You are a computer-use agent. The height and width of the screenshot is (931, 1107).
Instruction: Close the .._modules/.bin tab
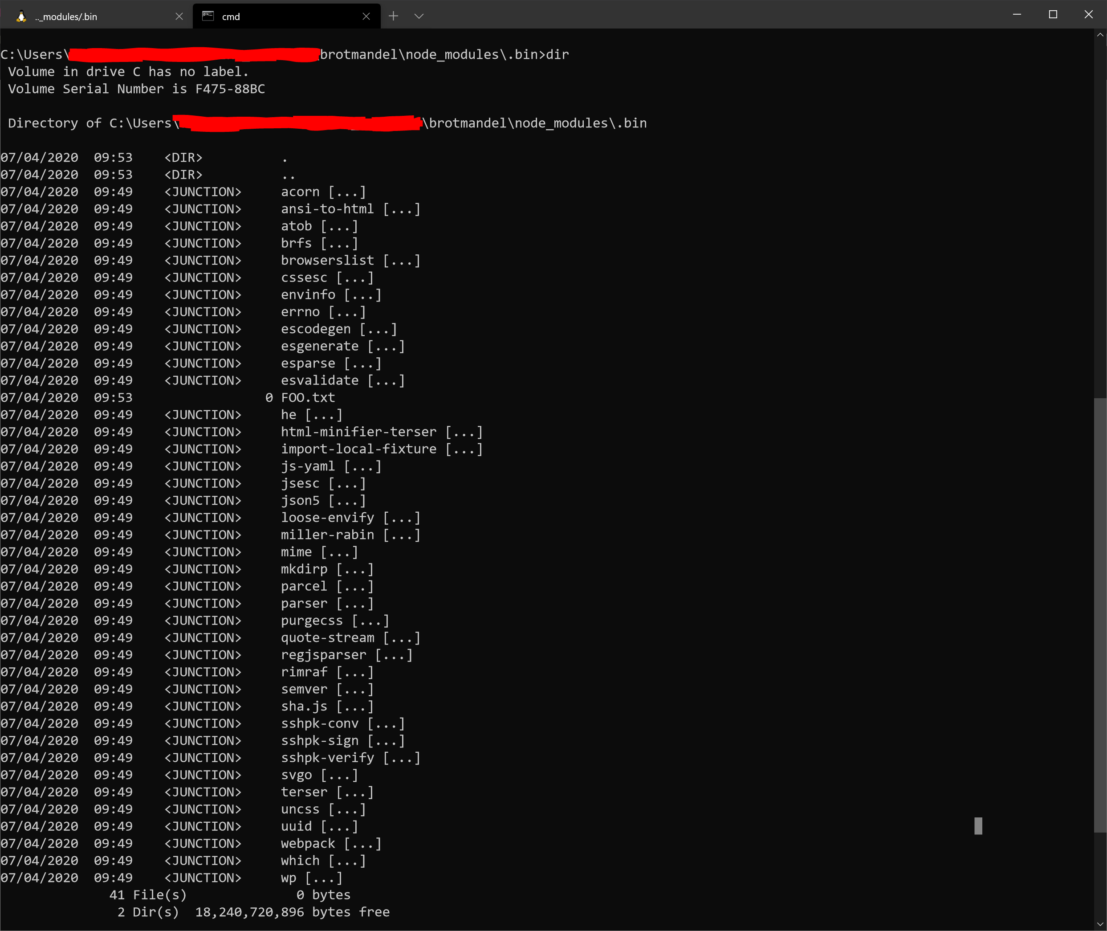[179, 16]
